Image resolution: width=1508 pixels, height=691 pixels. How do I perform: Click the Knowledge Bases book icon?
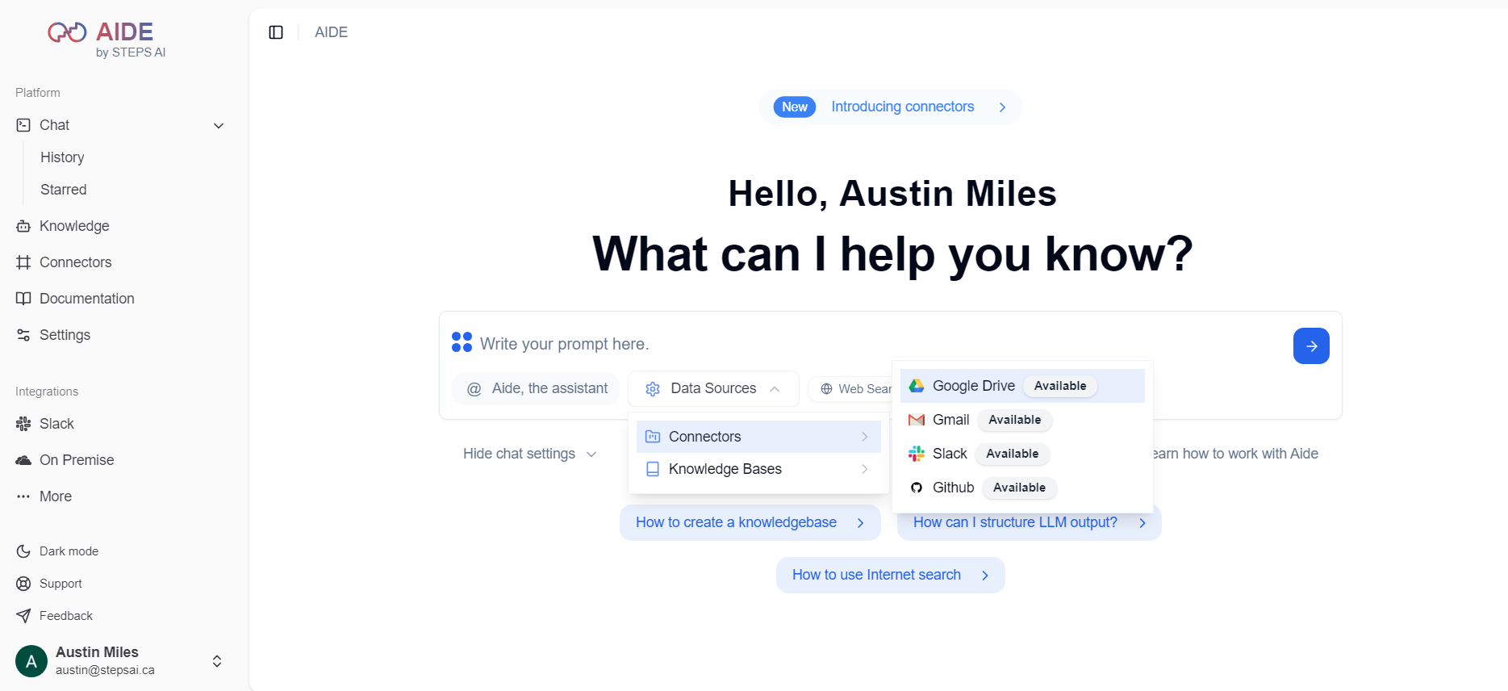653,469
